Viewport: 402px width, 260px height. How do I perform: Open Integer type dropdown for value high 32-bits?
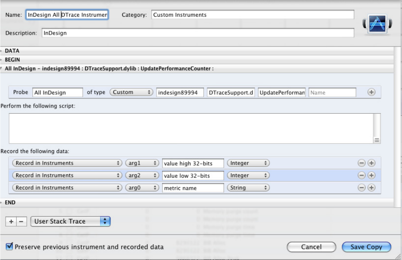click(248, 163)
